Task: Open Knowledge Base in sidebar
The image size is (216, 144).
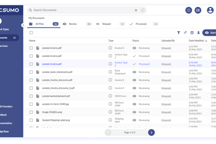Action: [4, 131]
